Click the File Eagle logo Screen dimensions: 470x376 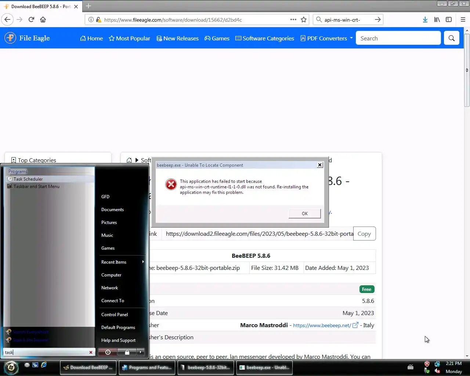point(27,38)
